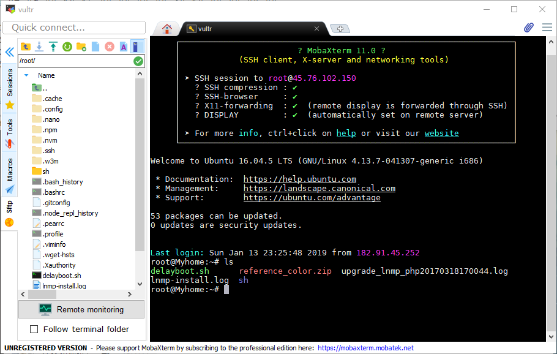Toggle the Name column sort arrow
This screenshot has width=557, height=354.
(x=26, y=75)
